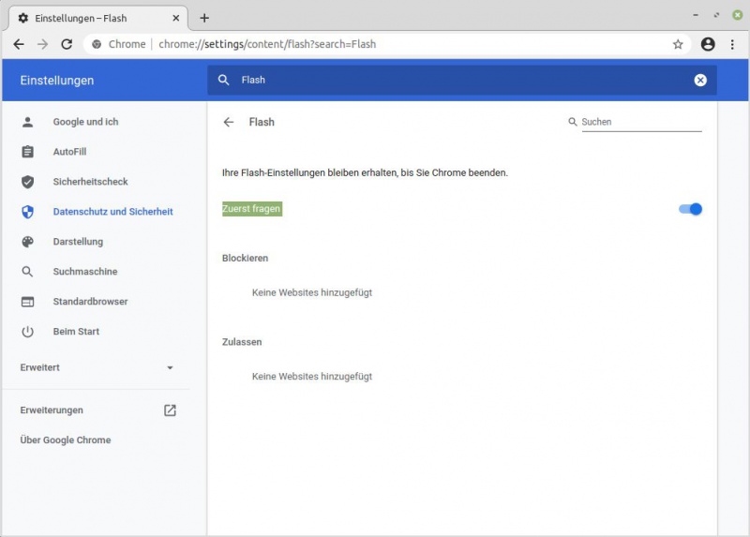750x537 pixels.
Task: Close the Einstellungen – Flash tab
Action: click(x=176, y=18)
